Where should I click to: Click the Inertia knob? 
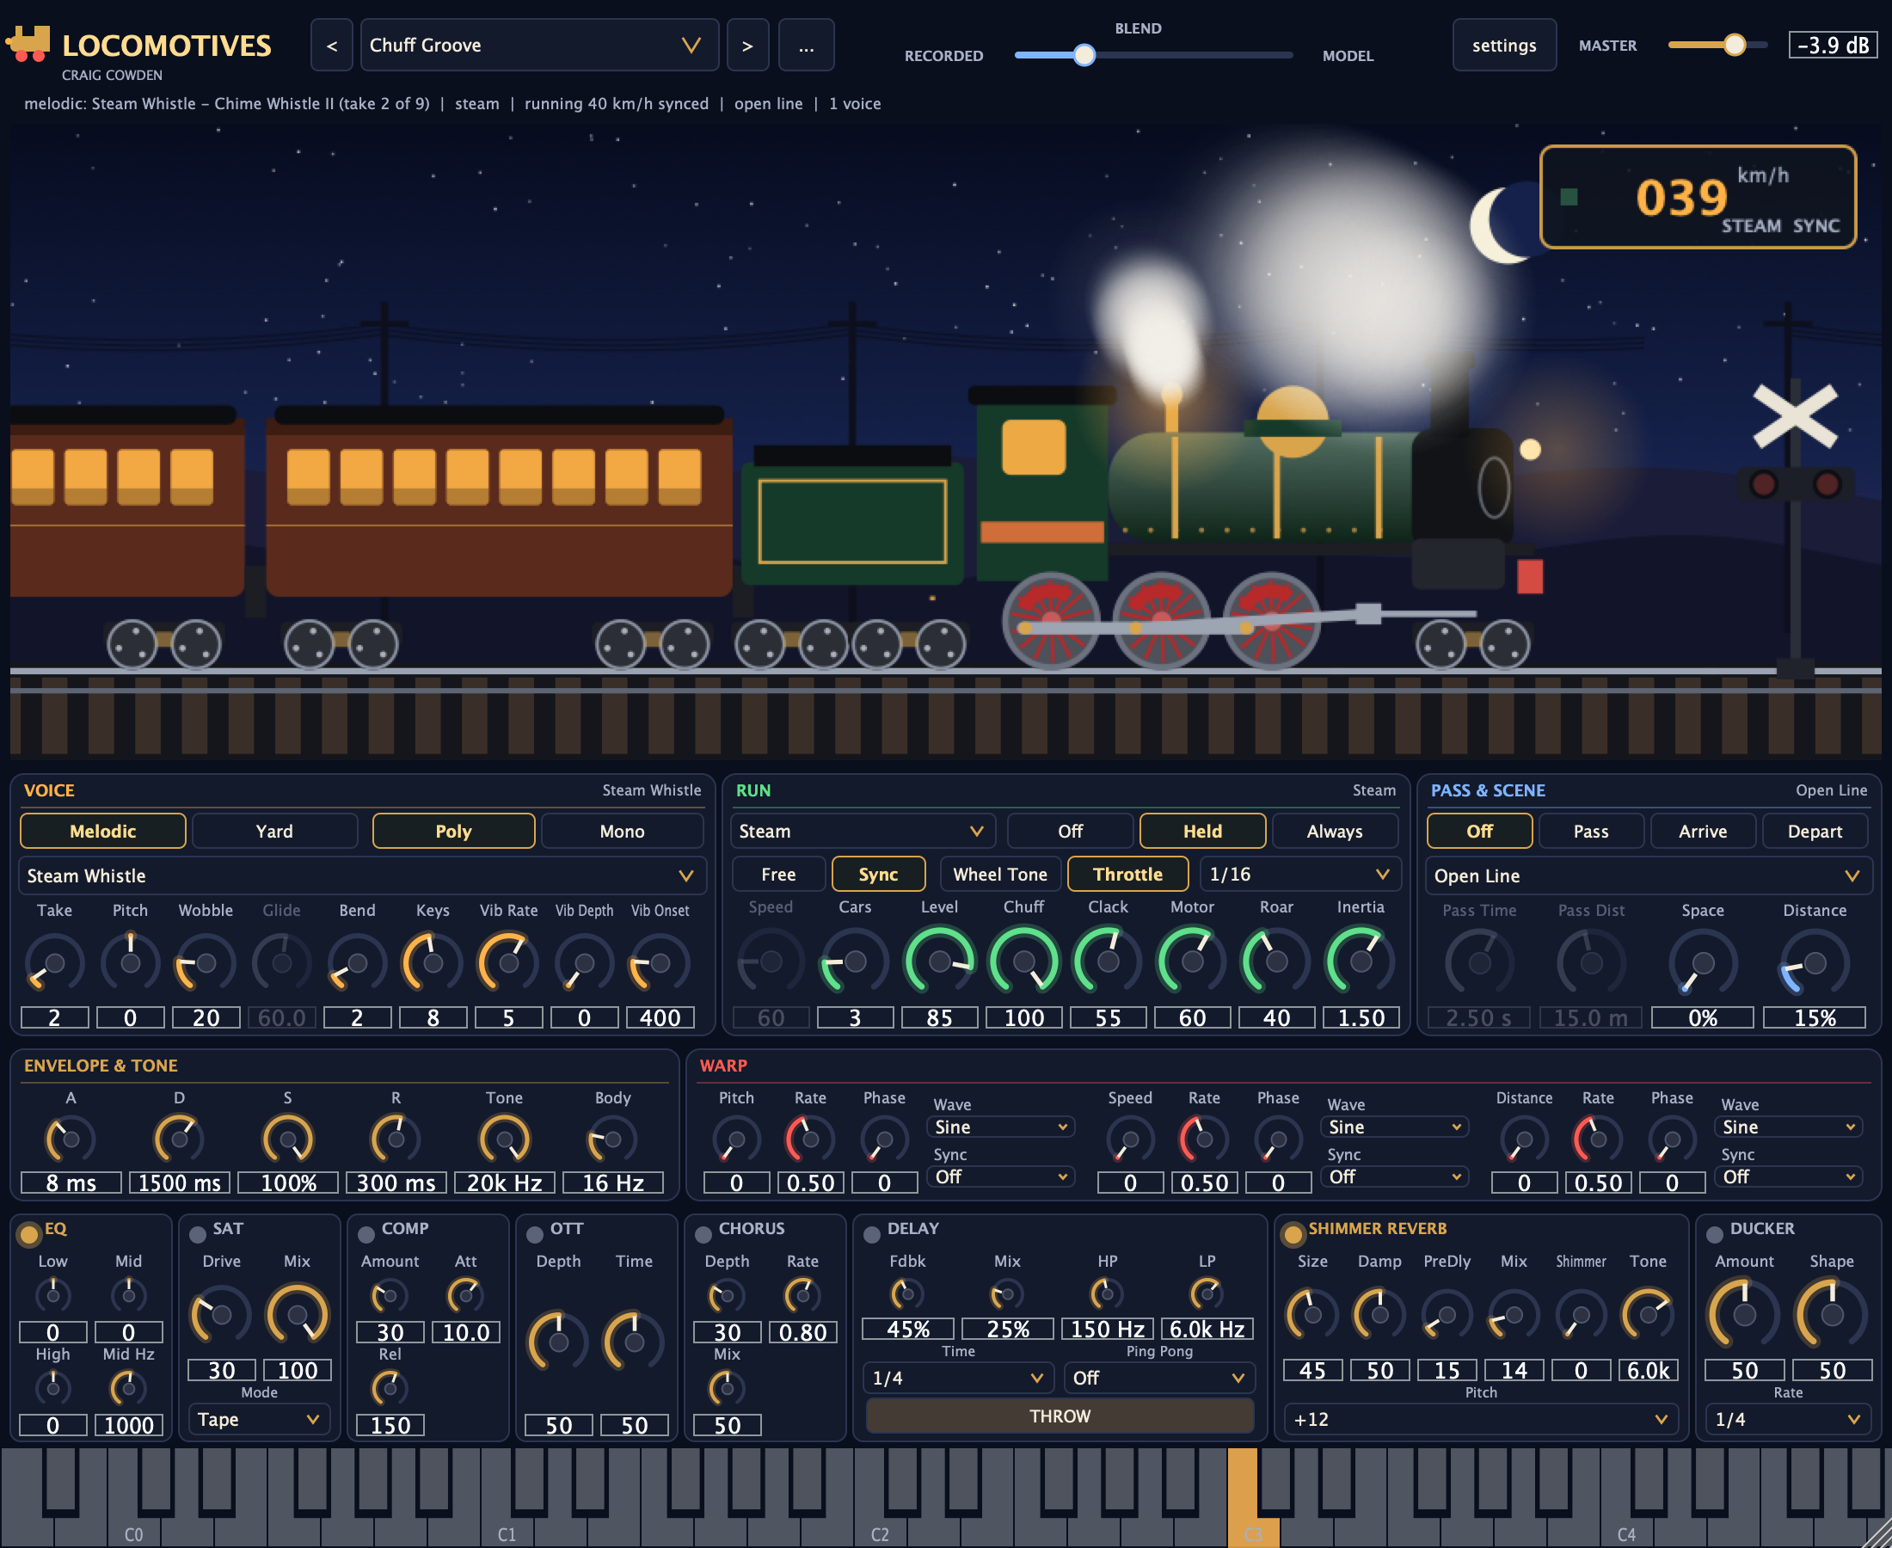[x=1361, y=961]
